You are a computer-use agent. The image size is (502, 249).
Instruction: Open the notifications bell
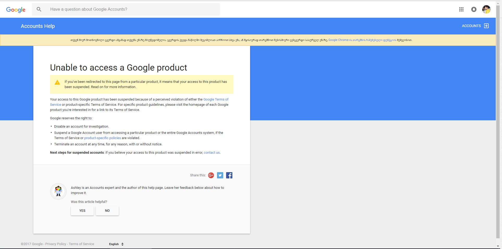(x=474, y=9)
